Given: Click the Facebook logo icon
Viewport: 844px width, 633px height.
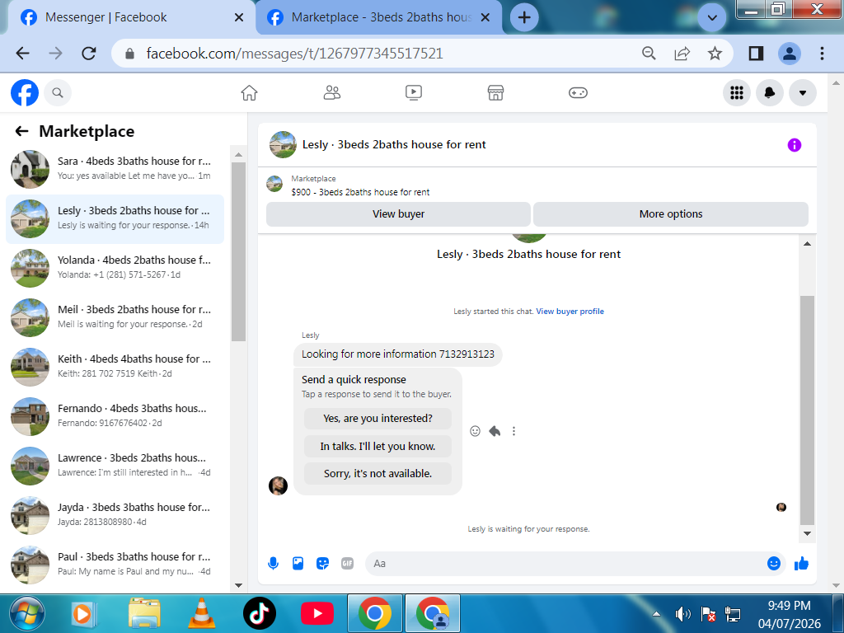Looking at the screenshot, I should 25,92.
